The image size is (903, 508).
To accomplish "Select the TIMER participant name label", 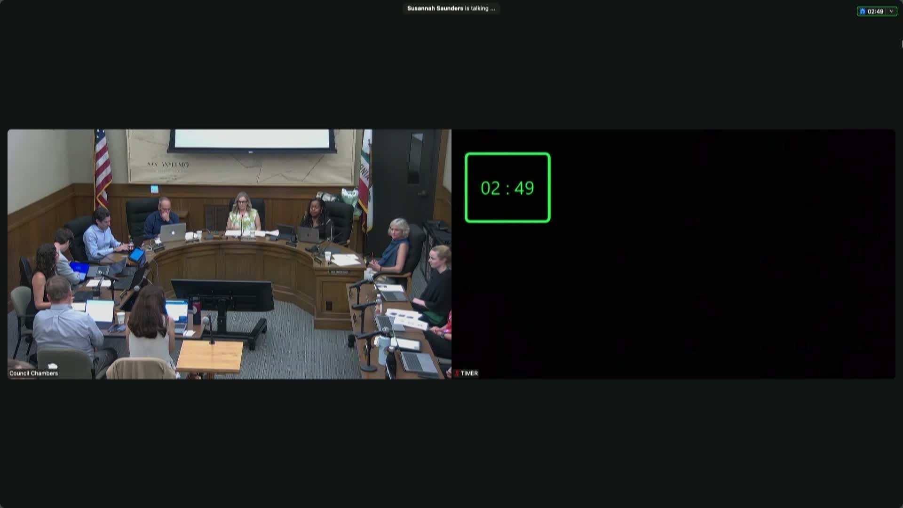I will [x=469, y=373].
